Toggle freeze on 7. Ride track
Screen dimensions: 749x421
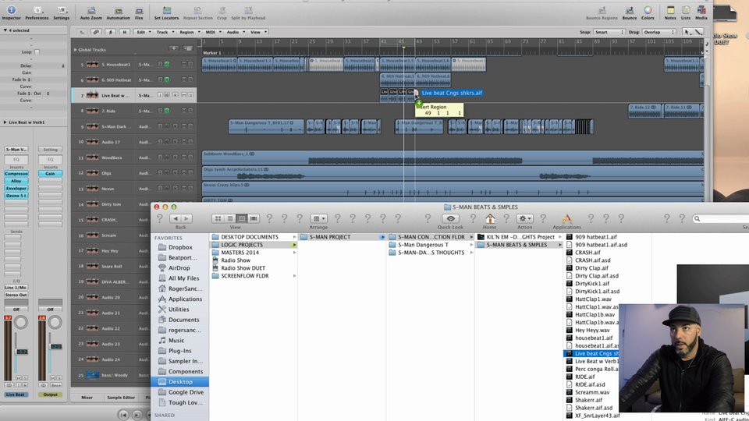point(167,111)
